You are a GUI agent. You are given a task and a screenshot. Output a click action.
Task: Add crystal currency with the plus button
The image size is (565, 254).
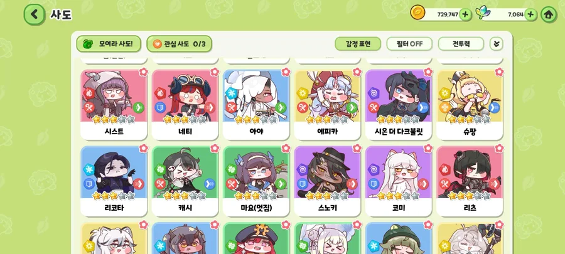(530, 14)
